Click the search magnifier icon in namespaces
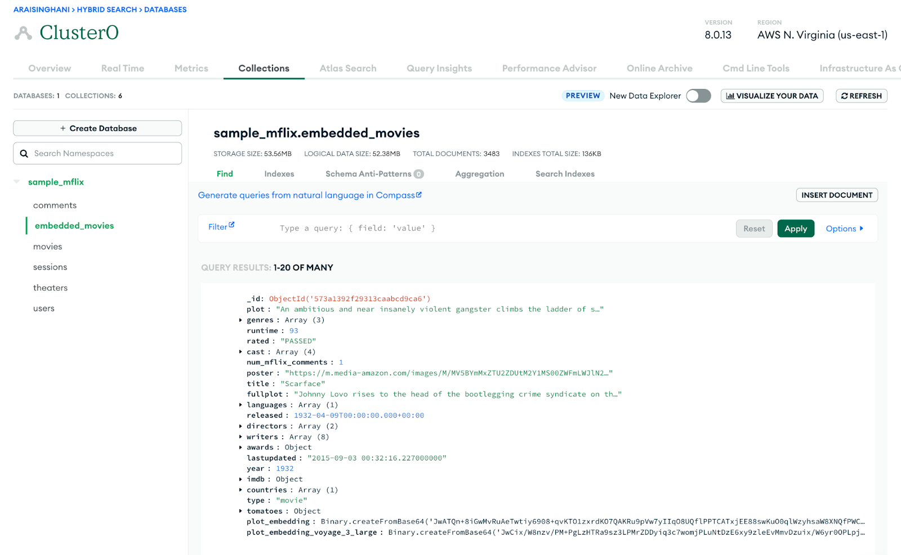Viewport: 901px width, 555px height. coord(24,154)
